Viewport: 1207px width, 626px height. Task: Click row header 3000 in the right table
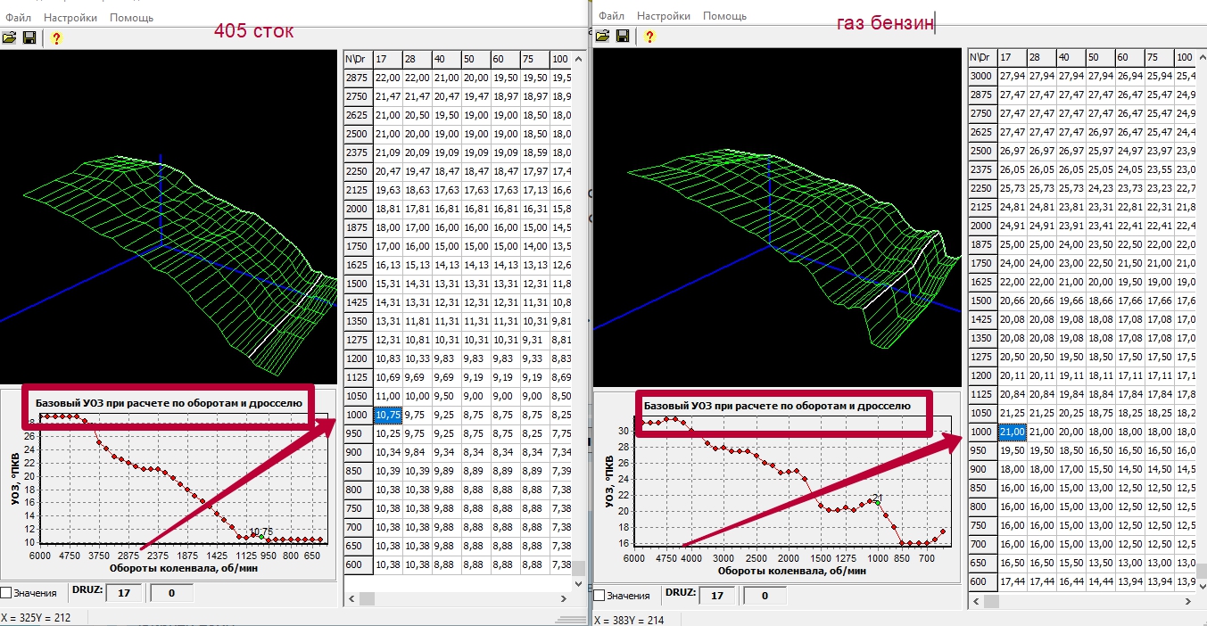982,76
